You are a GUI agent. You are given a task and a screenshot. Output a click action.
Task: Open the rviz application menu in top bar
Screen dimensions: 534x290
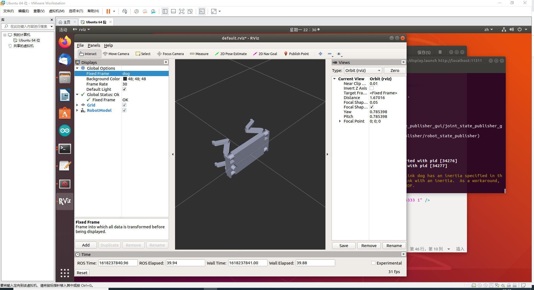point(82,30)
